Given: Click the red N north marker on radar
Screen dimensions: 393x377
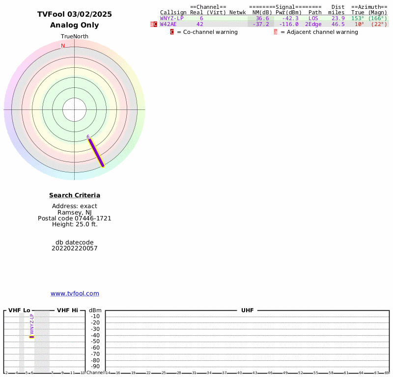Looking at the screenshot, I should pyautogui.click(x=63, y=46).
